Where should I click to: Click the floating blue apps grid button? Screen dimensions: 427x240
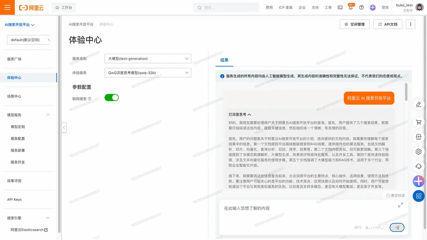pyautogui.click(x=418, y=196)
